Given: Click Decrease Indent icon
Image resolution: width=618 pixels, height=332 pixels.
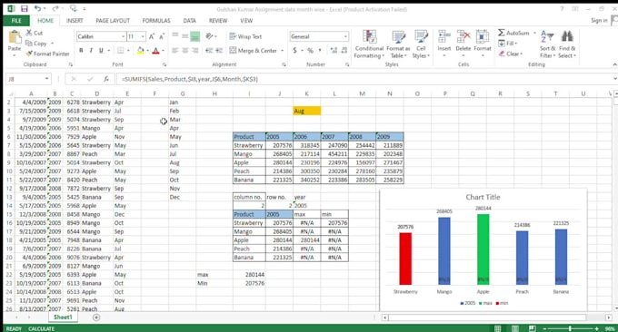Looking at the screenshot, I should (x=209, y=51).
